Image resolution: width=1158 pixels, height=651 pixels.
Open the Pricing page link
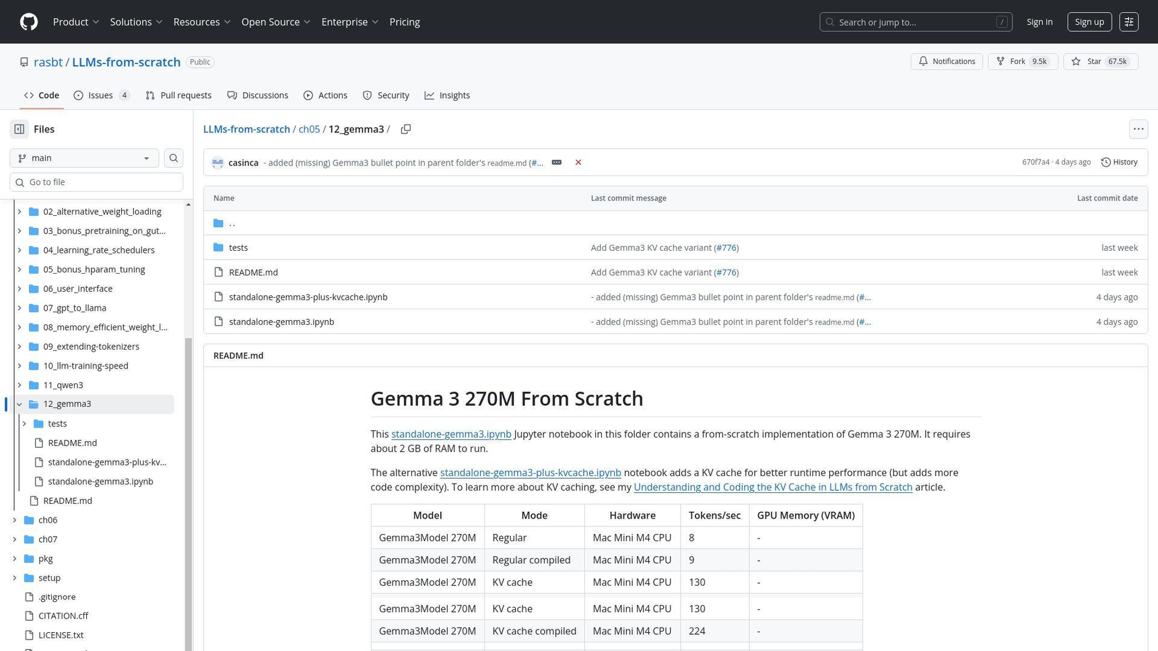tap(405, 22)
